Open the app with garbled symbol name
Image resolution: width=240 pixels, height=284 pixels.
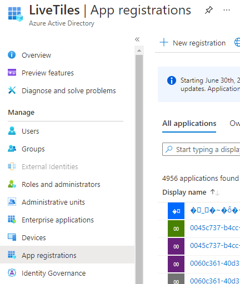pyautogui.click(x=215, y=210)
